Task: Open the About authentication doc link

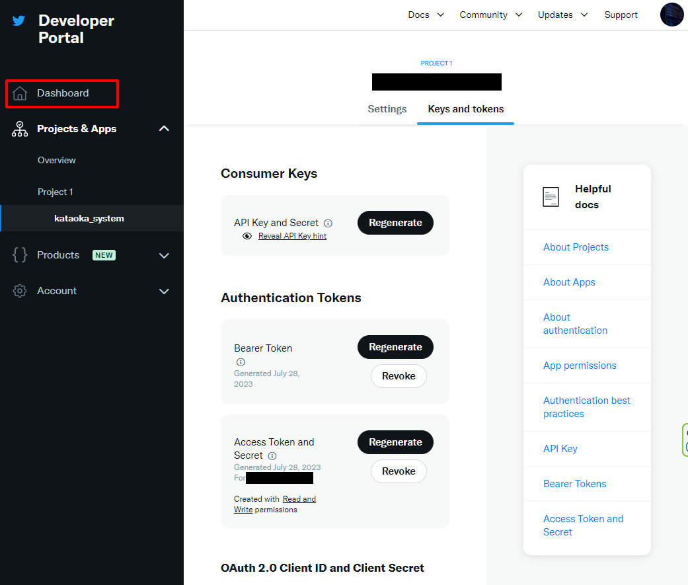Action: 575,324
